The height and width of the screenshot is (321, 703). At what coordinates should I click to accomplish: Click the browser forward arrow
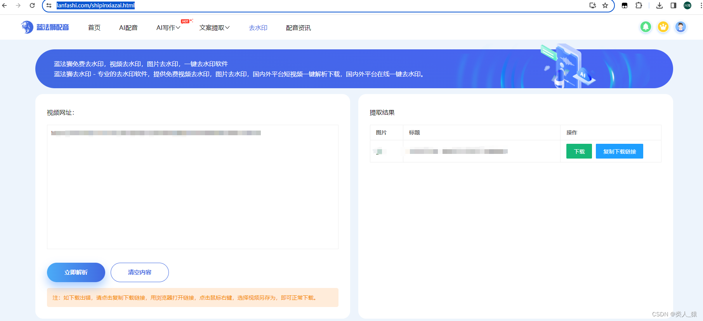click(x=18, y=5)
